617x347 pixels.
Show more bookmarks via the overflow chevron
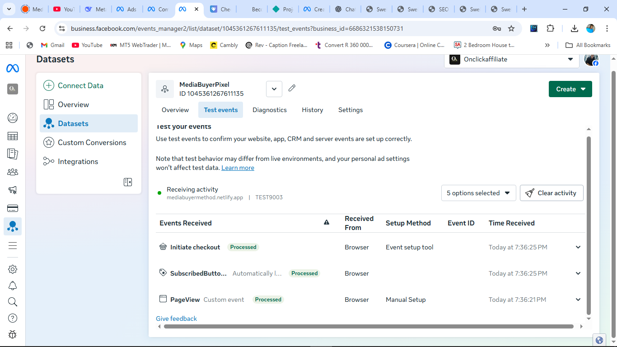[x=547, y=45]
